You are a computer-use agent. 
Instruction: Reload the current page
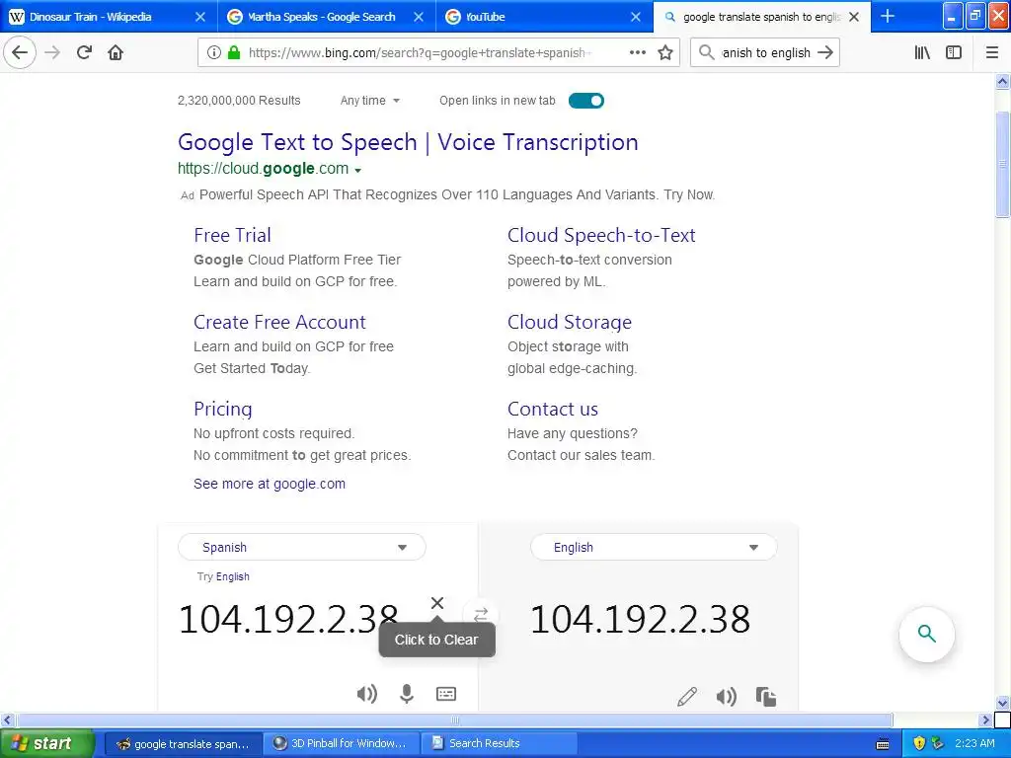(84, 52)
